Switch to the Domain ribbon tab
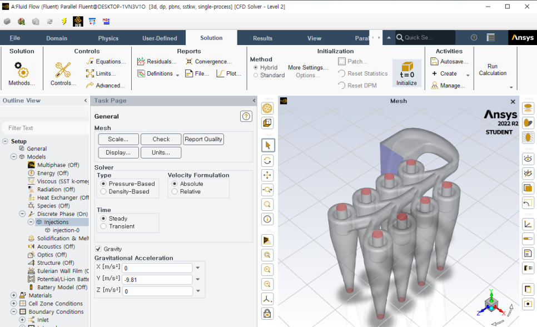Viewport: 537px width, 327px height. tap(57, 38)
